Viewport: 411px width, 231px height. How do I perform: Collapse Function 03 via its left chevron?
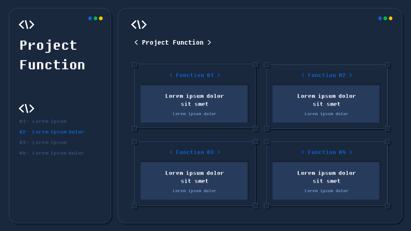pos(171,152)
